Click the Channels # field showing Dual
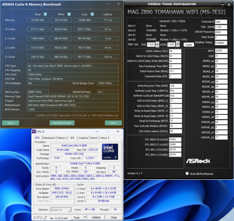This screenshot has height=221, width=234. pos(221,22)
